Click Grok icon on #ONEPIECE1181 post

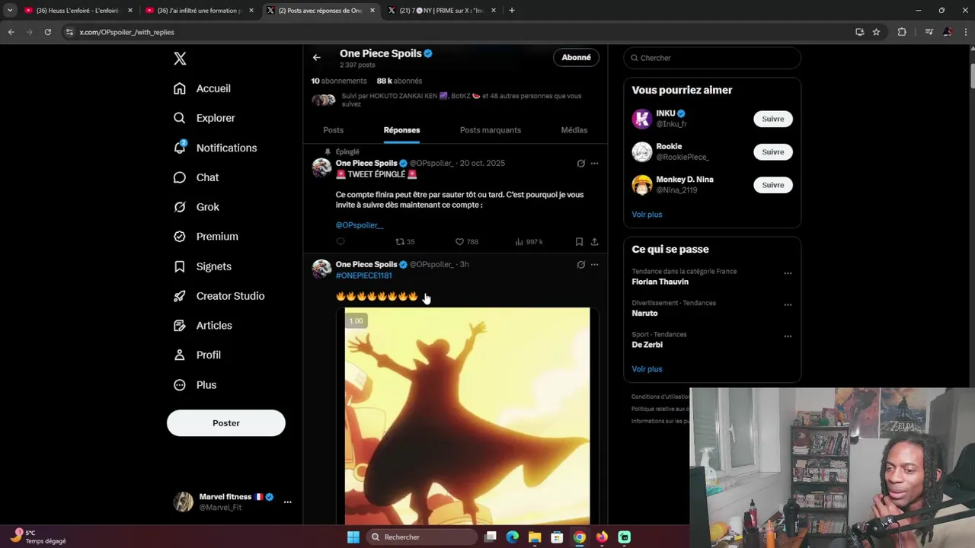(x=580, y=264)
